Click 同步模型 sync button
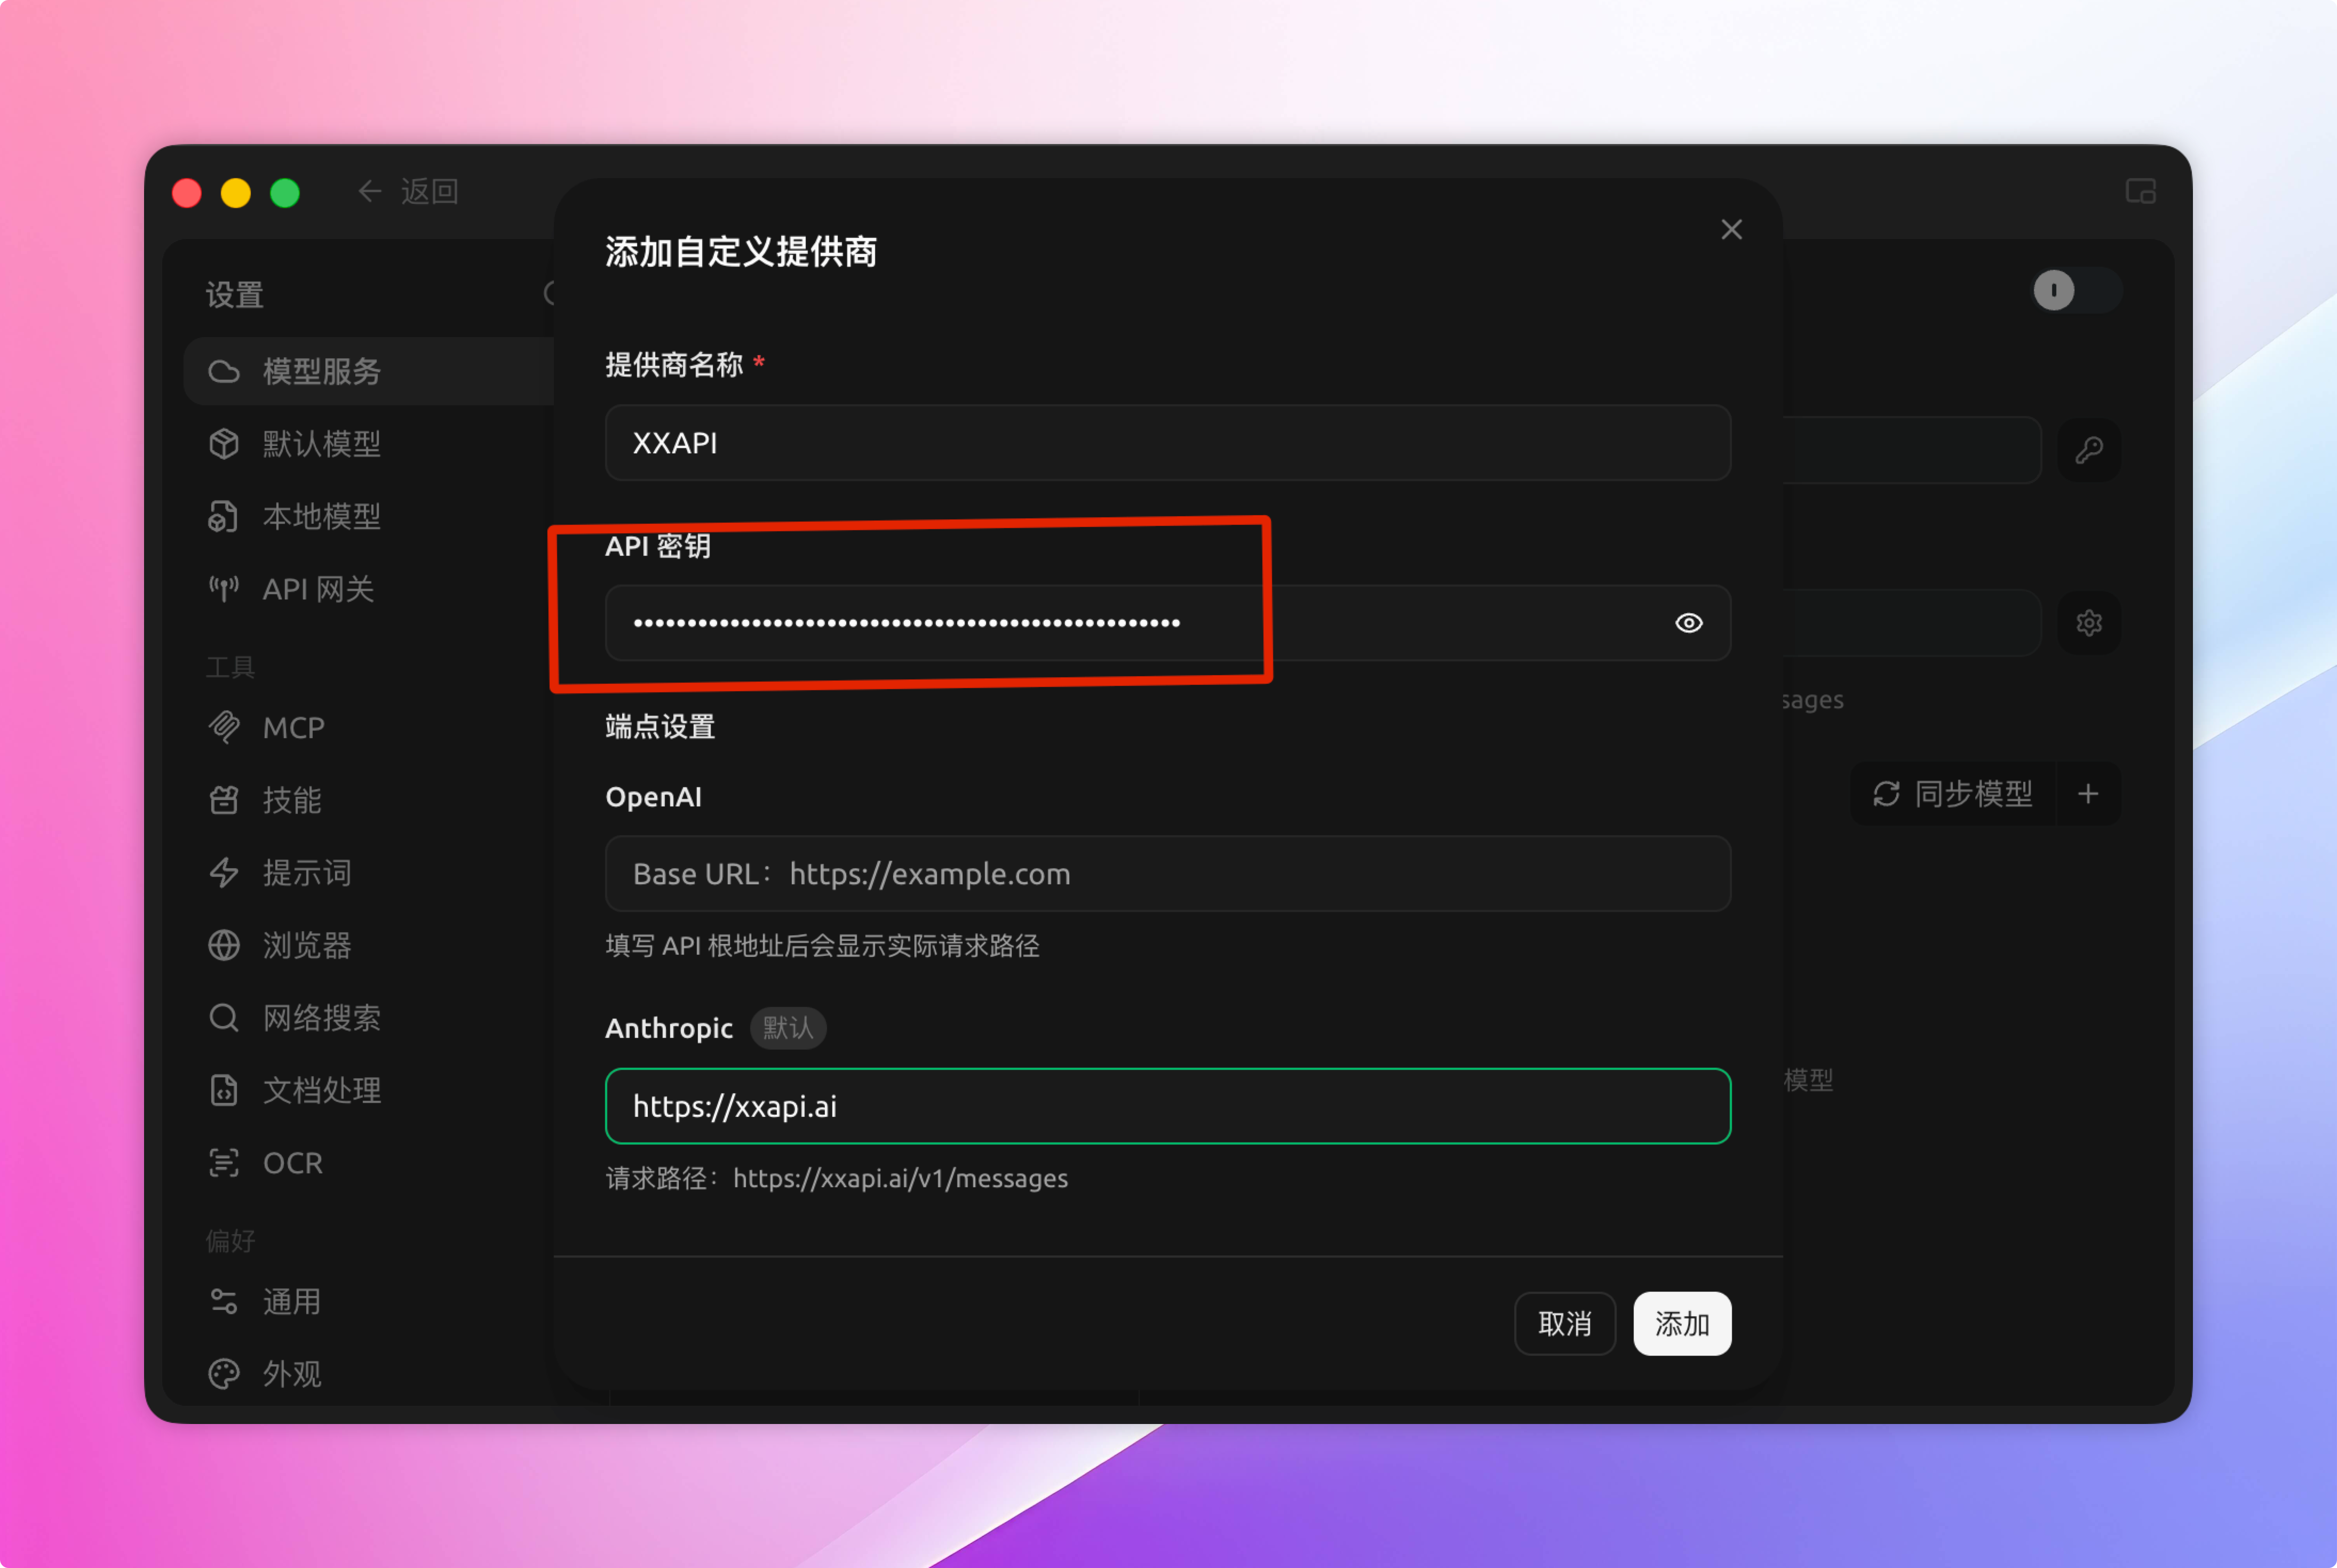This screenshot has height=1568, width=2337. pyautogui.click(x=1953, y=794)
